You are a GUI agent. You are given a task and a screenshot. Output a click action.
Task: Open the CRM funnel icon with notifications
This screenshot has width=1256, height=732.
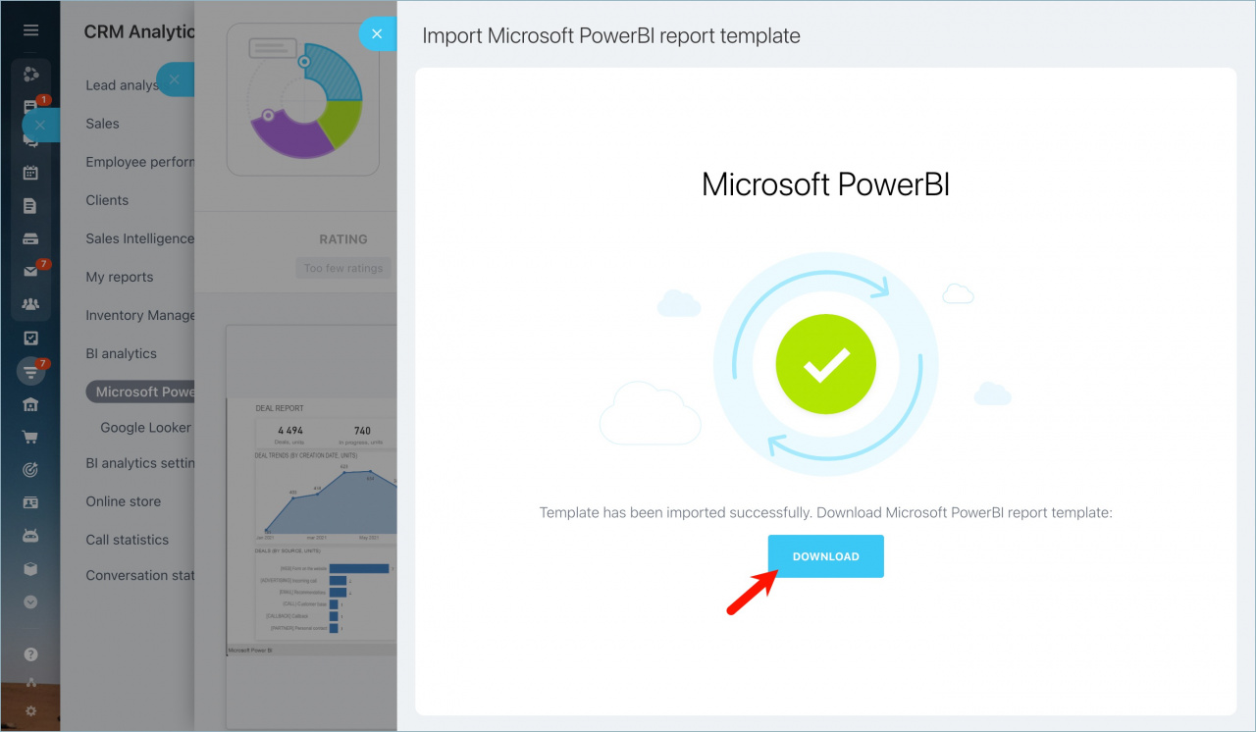30,371
